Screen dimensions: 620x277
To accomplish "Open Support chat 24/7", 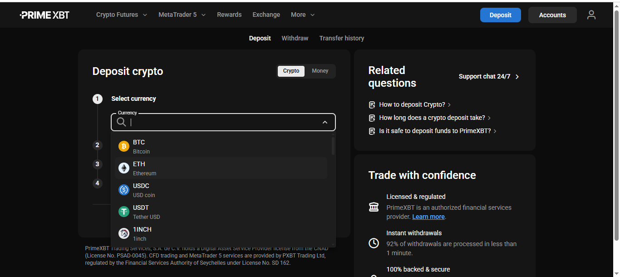I will [488, 76].
